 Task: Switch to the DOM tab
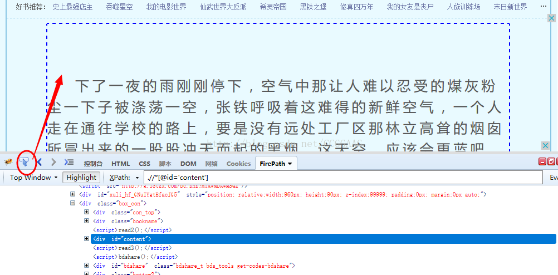point(188,164)
